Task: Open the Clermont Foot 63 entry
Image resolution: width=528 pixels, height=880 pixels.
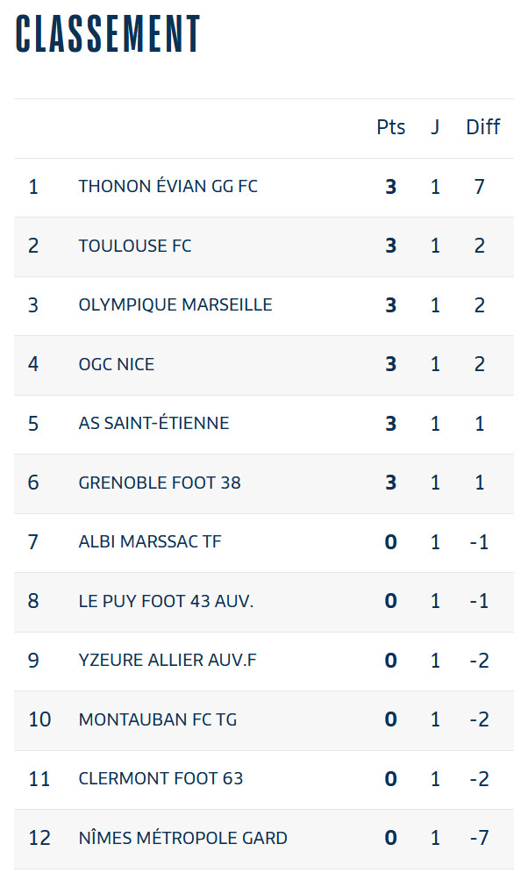Action: pos(161,779)
